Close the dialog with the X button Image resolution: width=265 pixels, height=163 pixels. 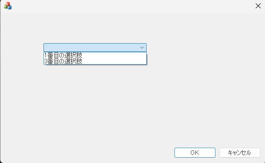[258, 6]
